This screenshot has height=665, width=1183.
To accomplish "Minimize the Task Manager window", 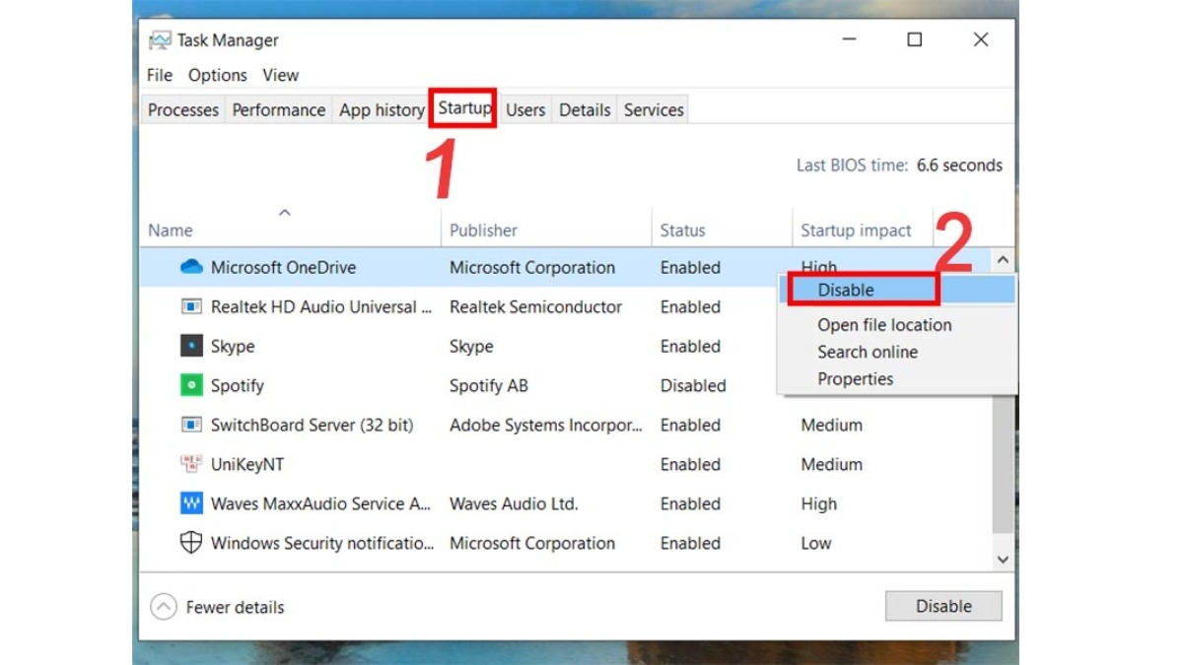I will click(850, 40).
